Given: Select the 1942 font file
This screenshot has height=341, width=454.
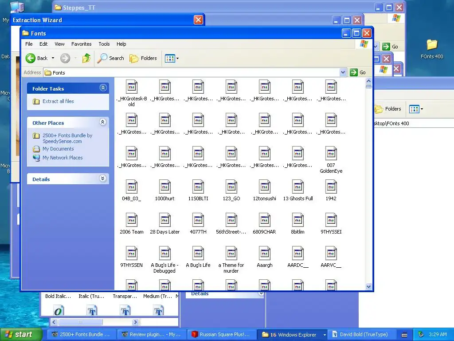Looking at the screenshot, I should (331, 190).
